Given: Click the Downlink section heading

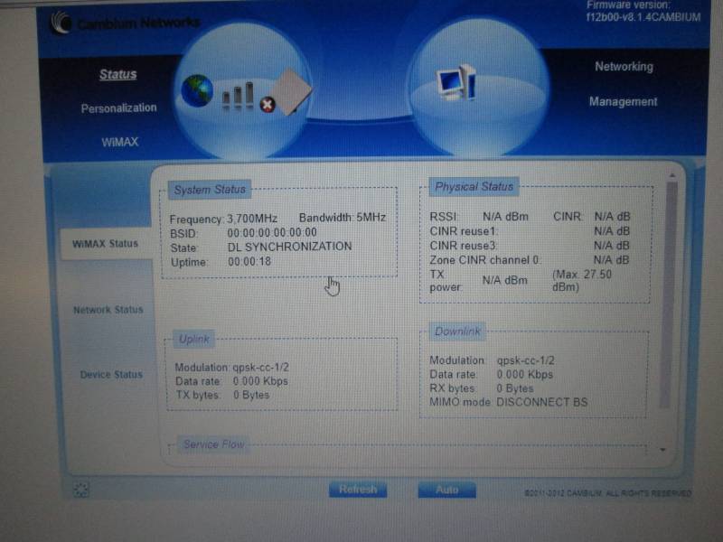Looking at the screenshot, I should click(457, 332).
